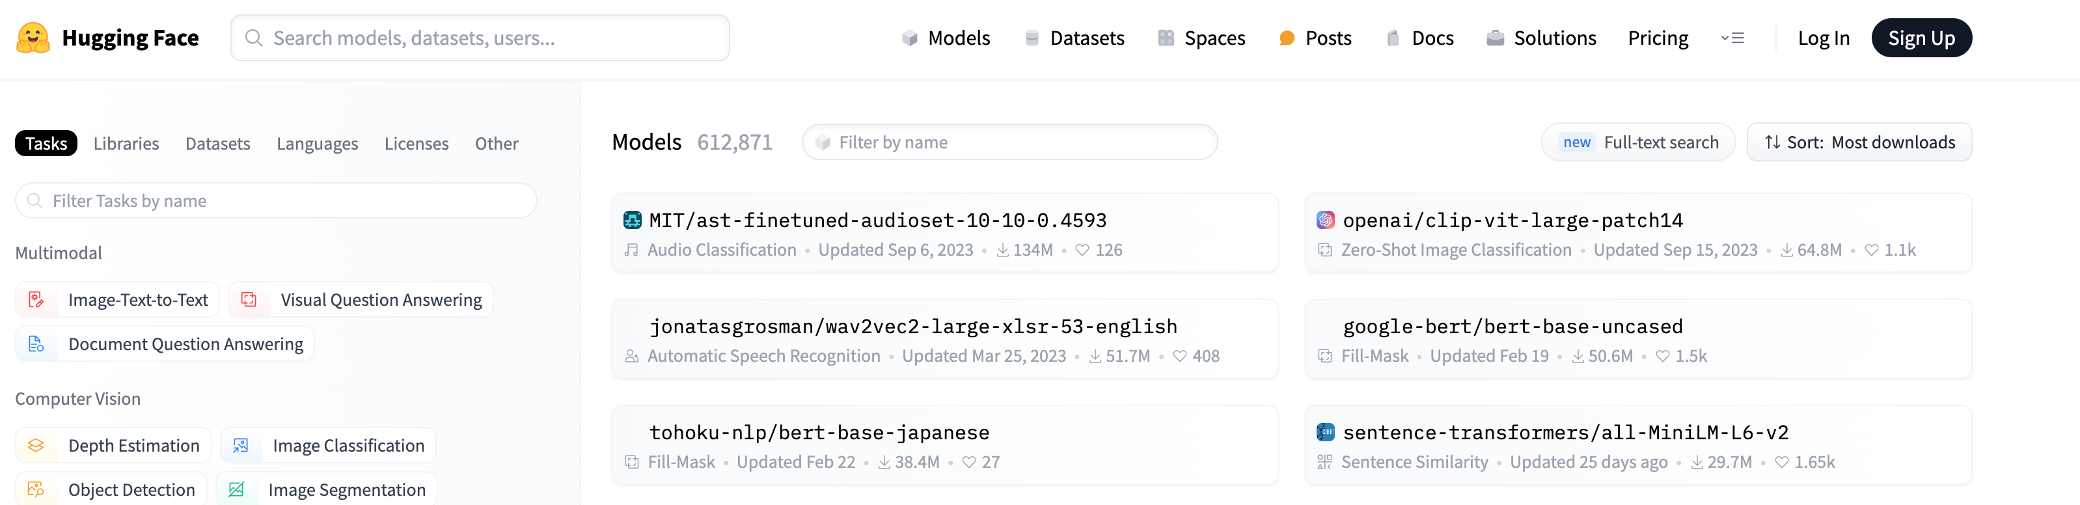Click the Object Detection task icon
Screen dimensions: 2080x505
(36, 489)
